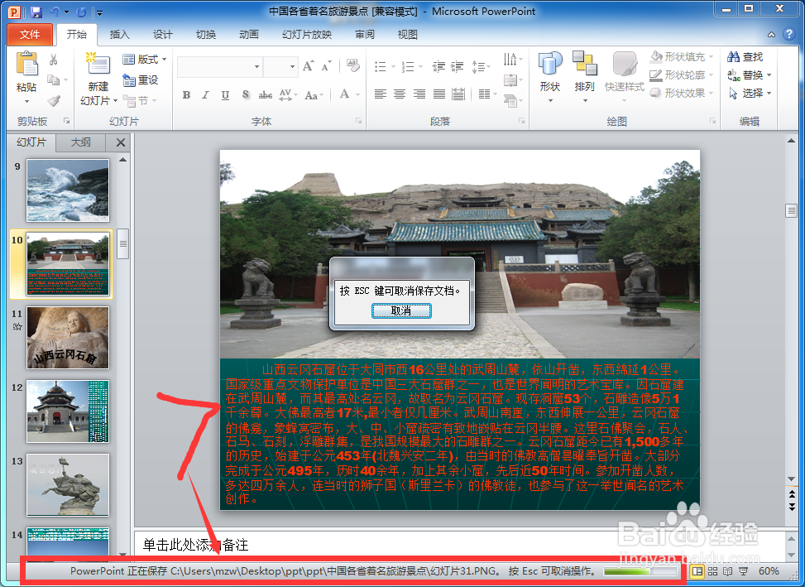
Task: Click the main vertical scrollbar thumb
Action: tap(791, 210)
